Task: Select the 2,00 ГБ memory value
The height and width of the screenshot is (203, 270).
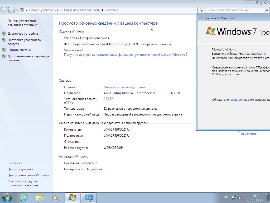Action: pos(108,99)
